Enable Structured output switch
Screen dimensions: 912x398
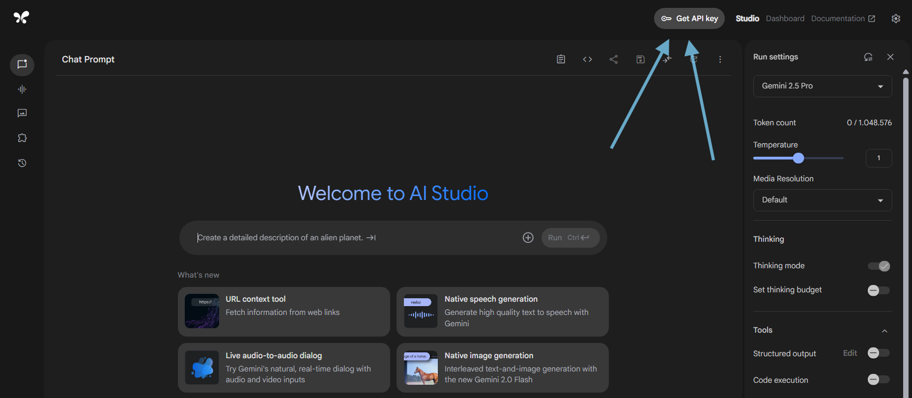point(879,353)
